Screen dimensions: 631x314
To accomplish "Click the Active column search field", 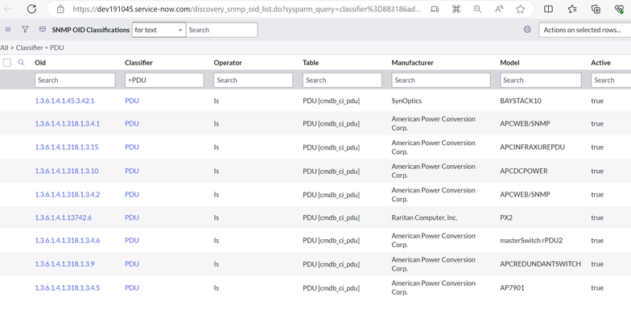I will [x=611, y=81].
